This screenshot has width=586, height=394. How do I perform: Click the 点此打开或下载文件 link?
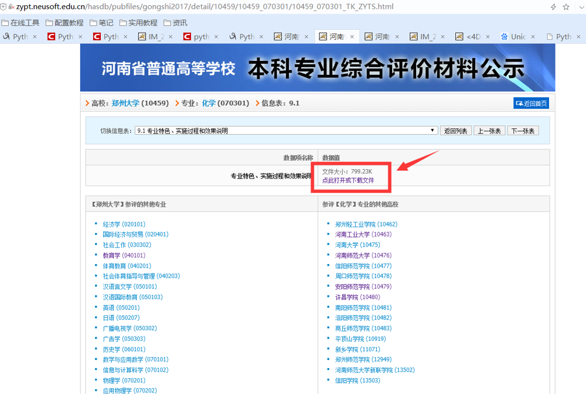348,180
